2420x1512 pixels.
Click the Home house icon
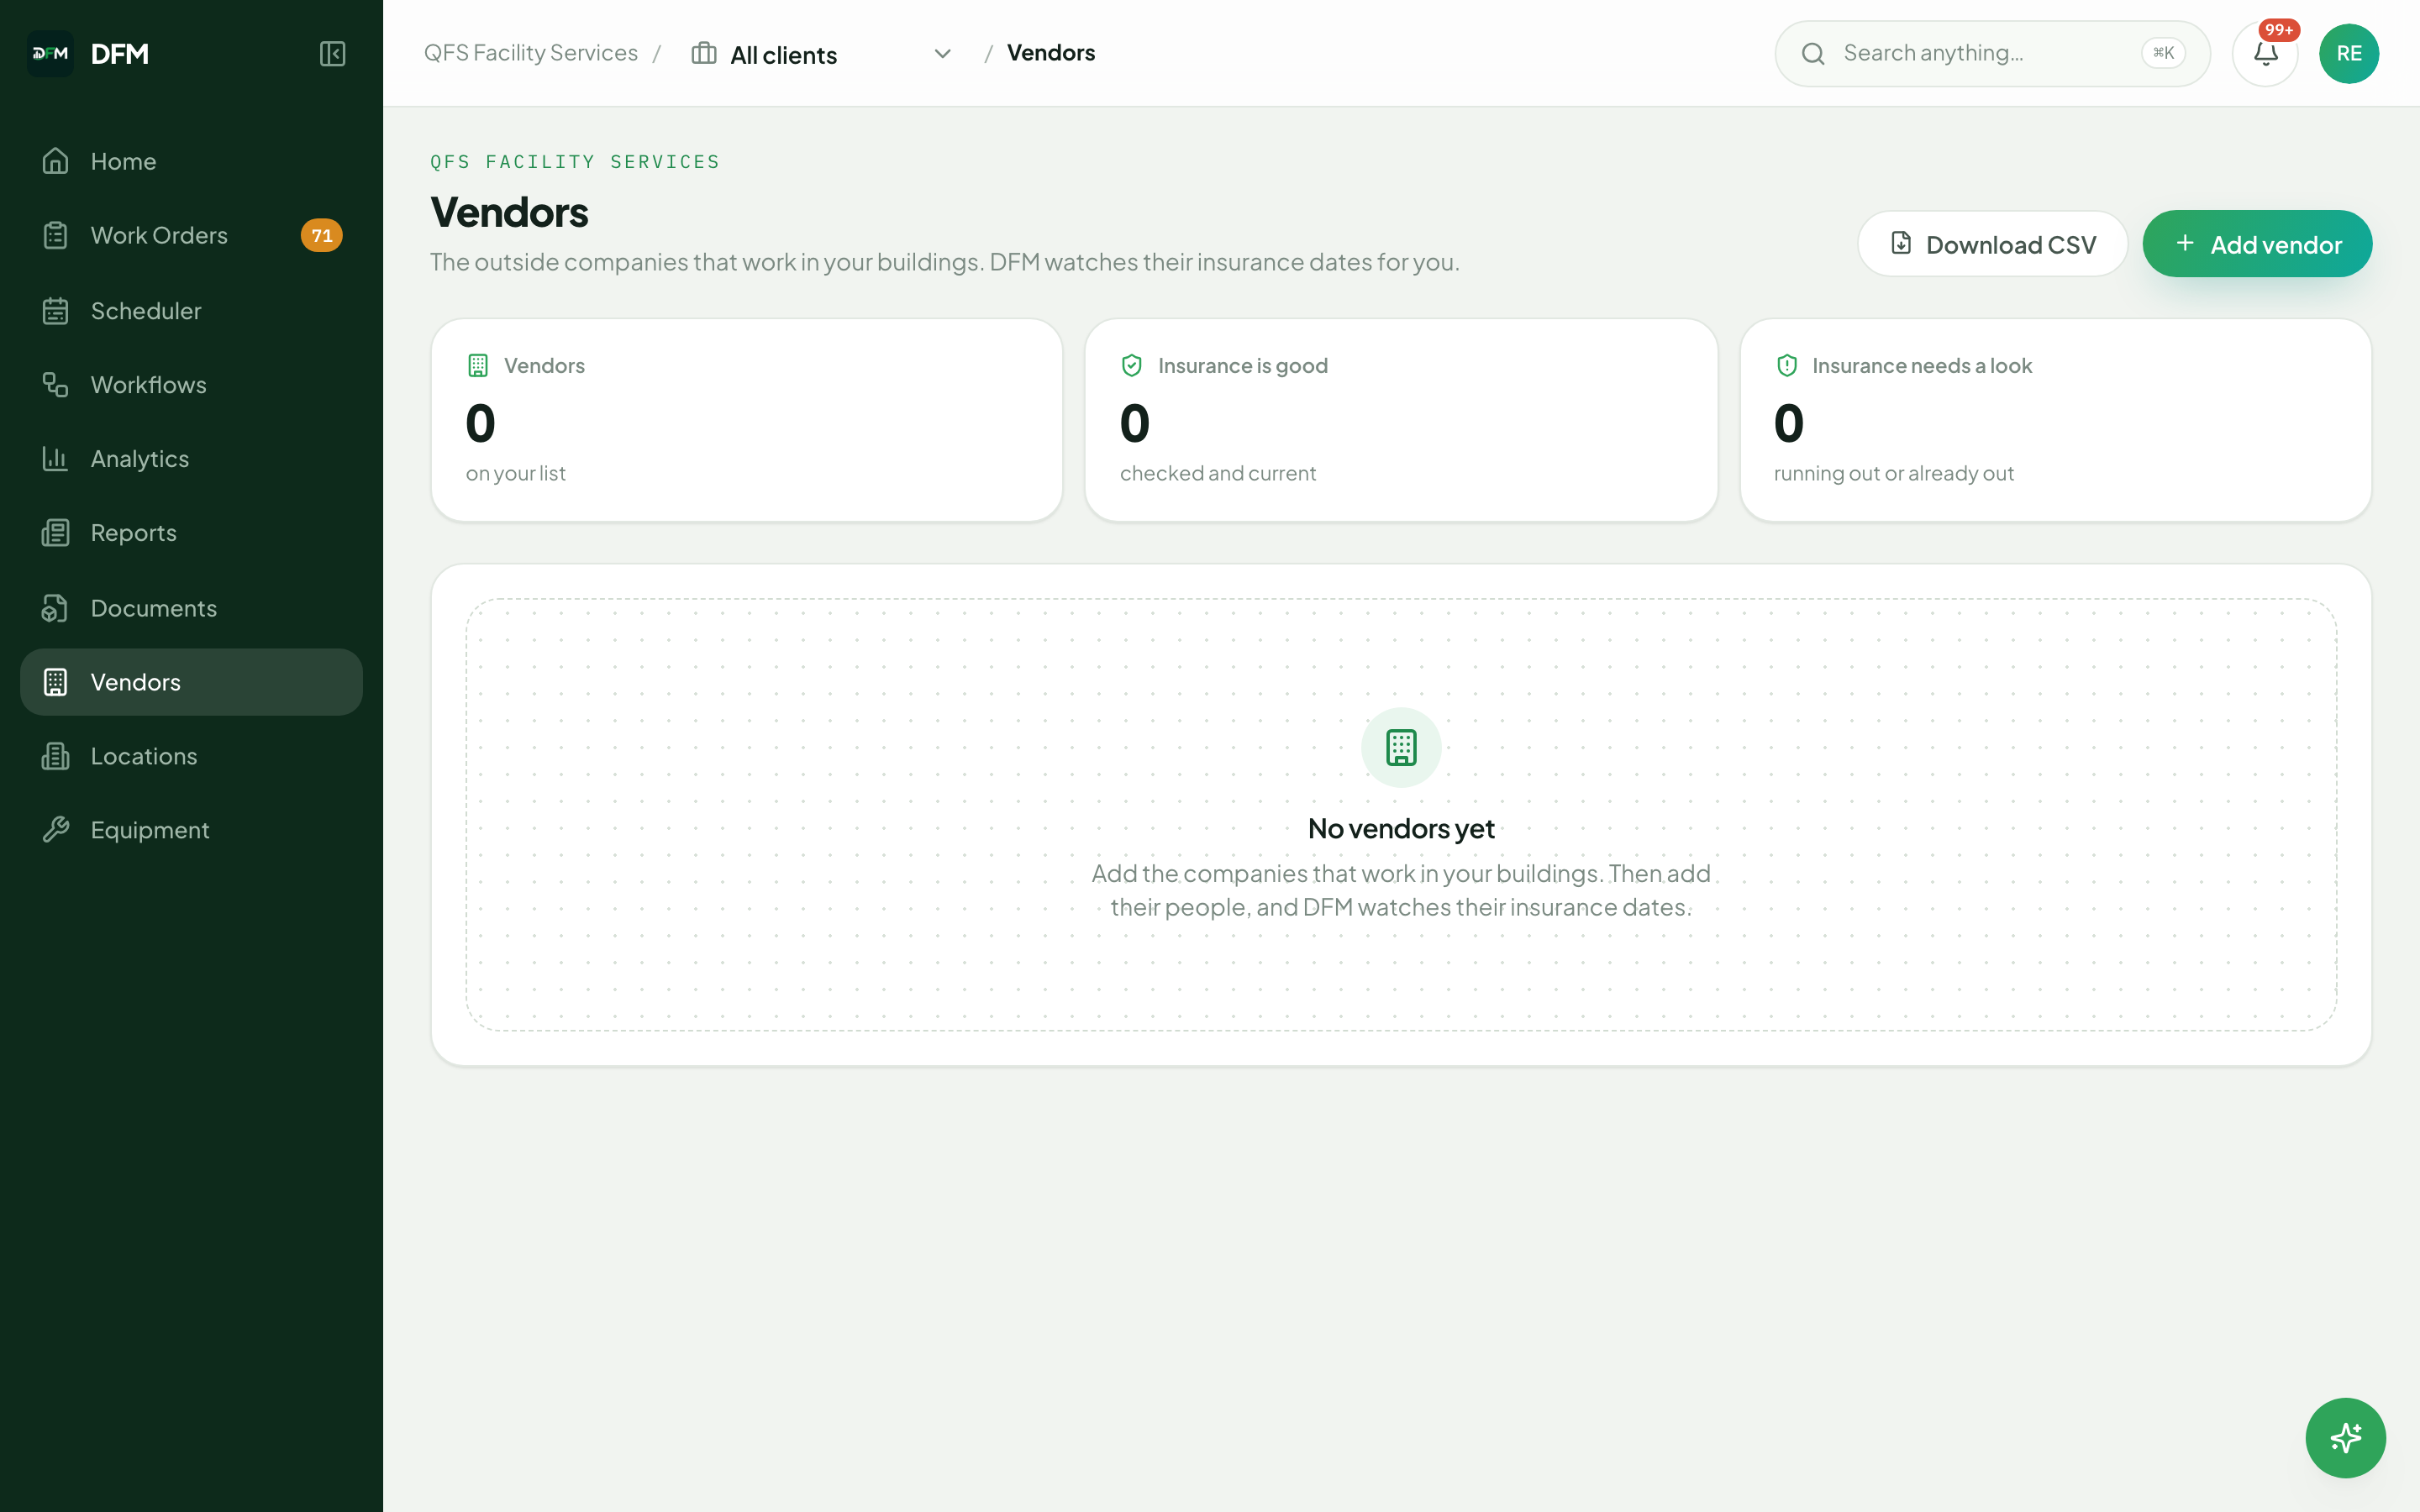click(x=55, y=161)
